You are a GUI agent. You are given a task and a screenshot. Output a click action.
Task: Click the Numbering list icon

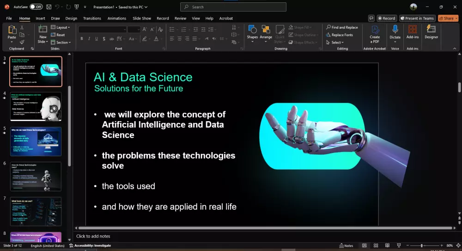pyautogui.click(x=183, y=29)
